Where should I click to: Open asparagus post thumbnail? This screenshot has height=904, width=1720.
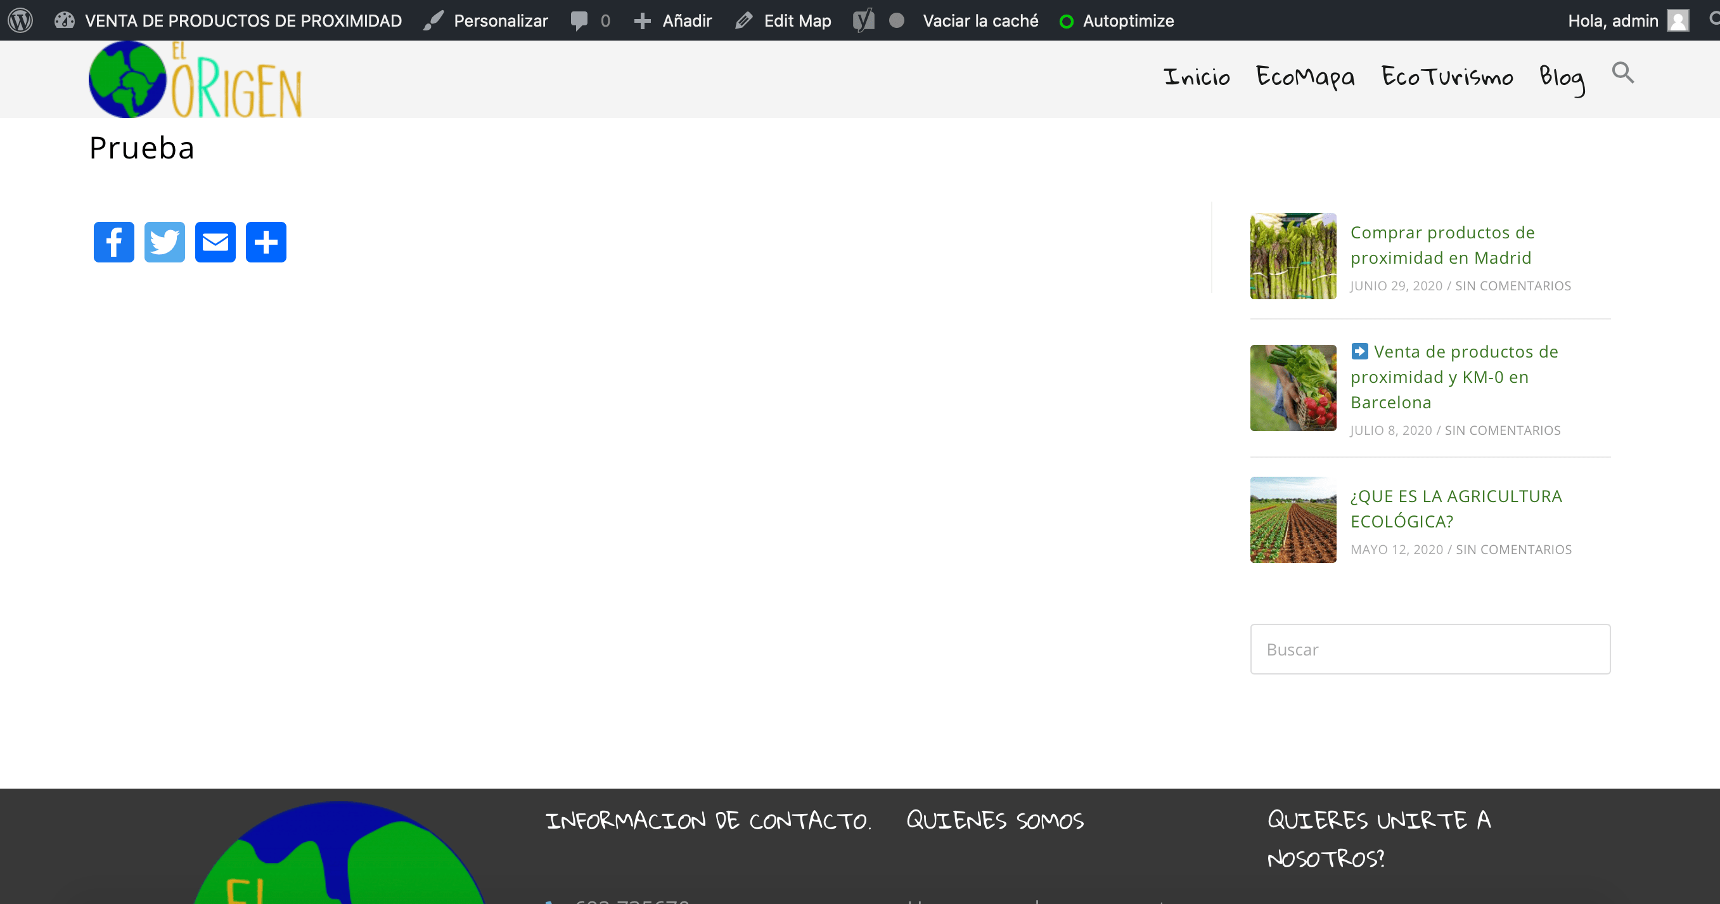[1293, 256]
